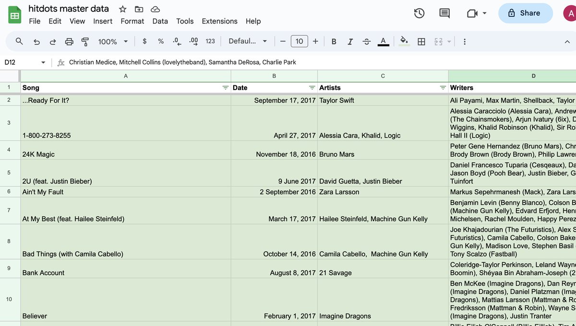Click the move to folder icon
Image resolution: width=576 pixels, height=326 pixels.
[x=139, y=9]
